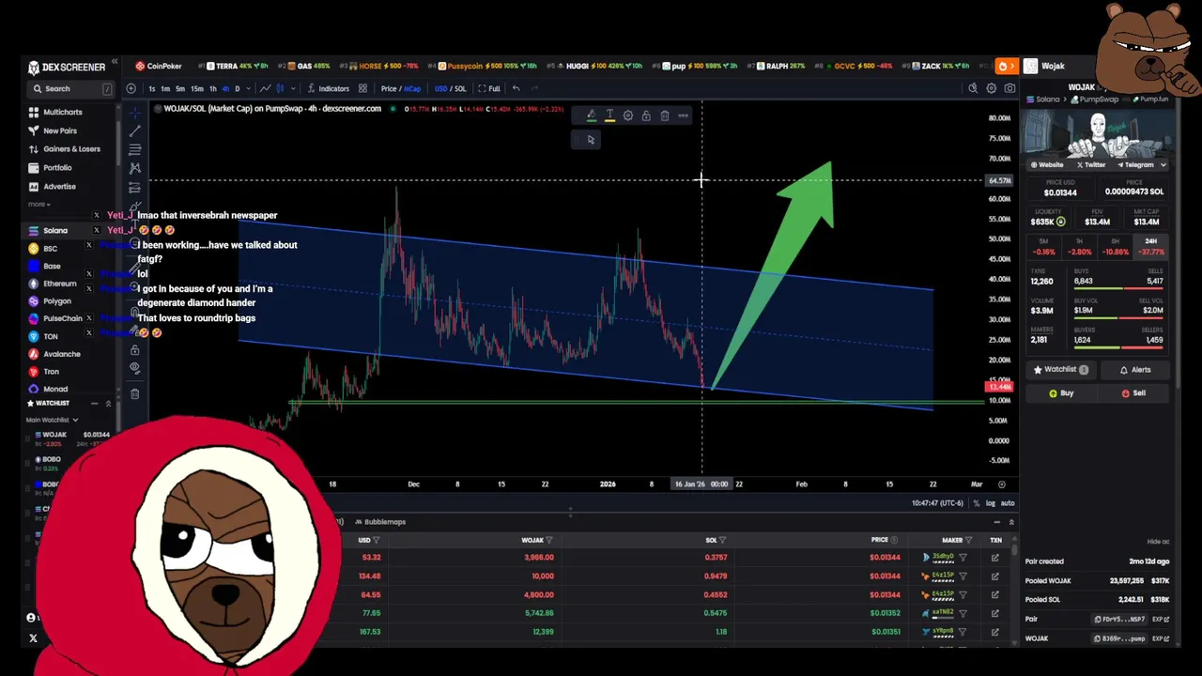Set up price Alerts
The width and height of the screenshot is (1202, 676).
(x=1134, y=369)
